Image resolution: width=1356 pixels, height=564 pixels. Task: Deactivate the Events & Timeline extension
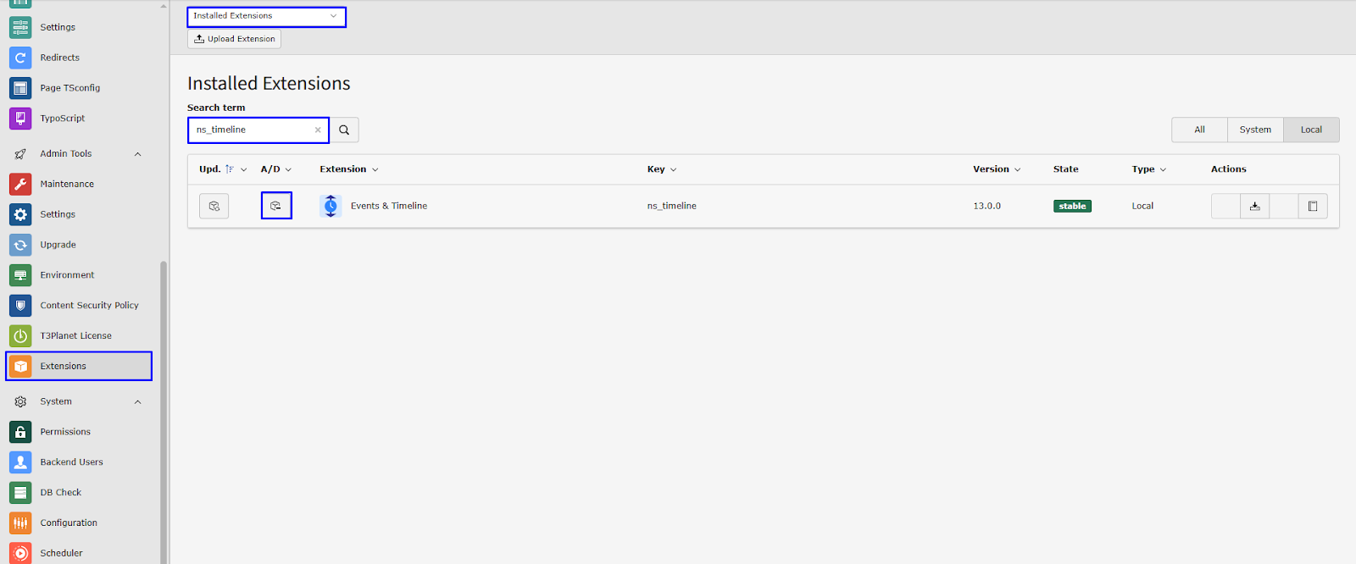276,206
